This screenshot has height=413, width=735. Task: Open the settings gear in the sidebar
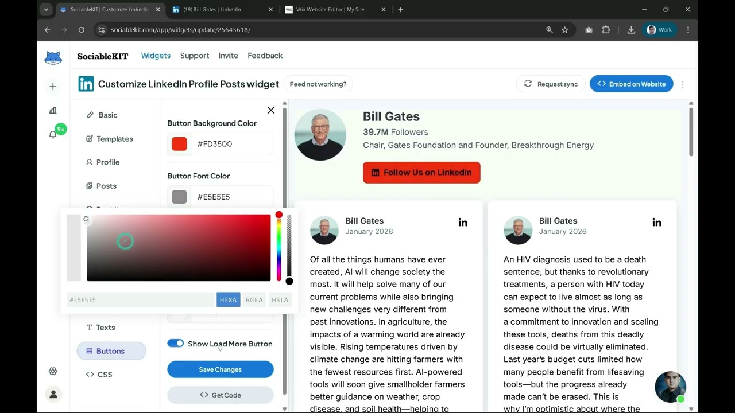(53, 371)
